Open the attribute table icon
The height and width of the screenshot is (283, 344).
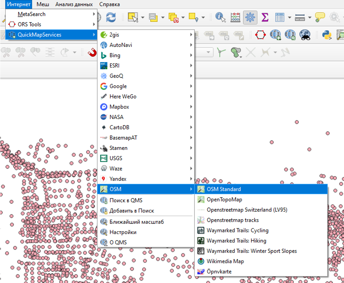pyautogui.click(x=280, y=17)
